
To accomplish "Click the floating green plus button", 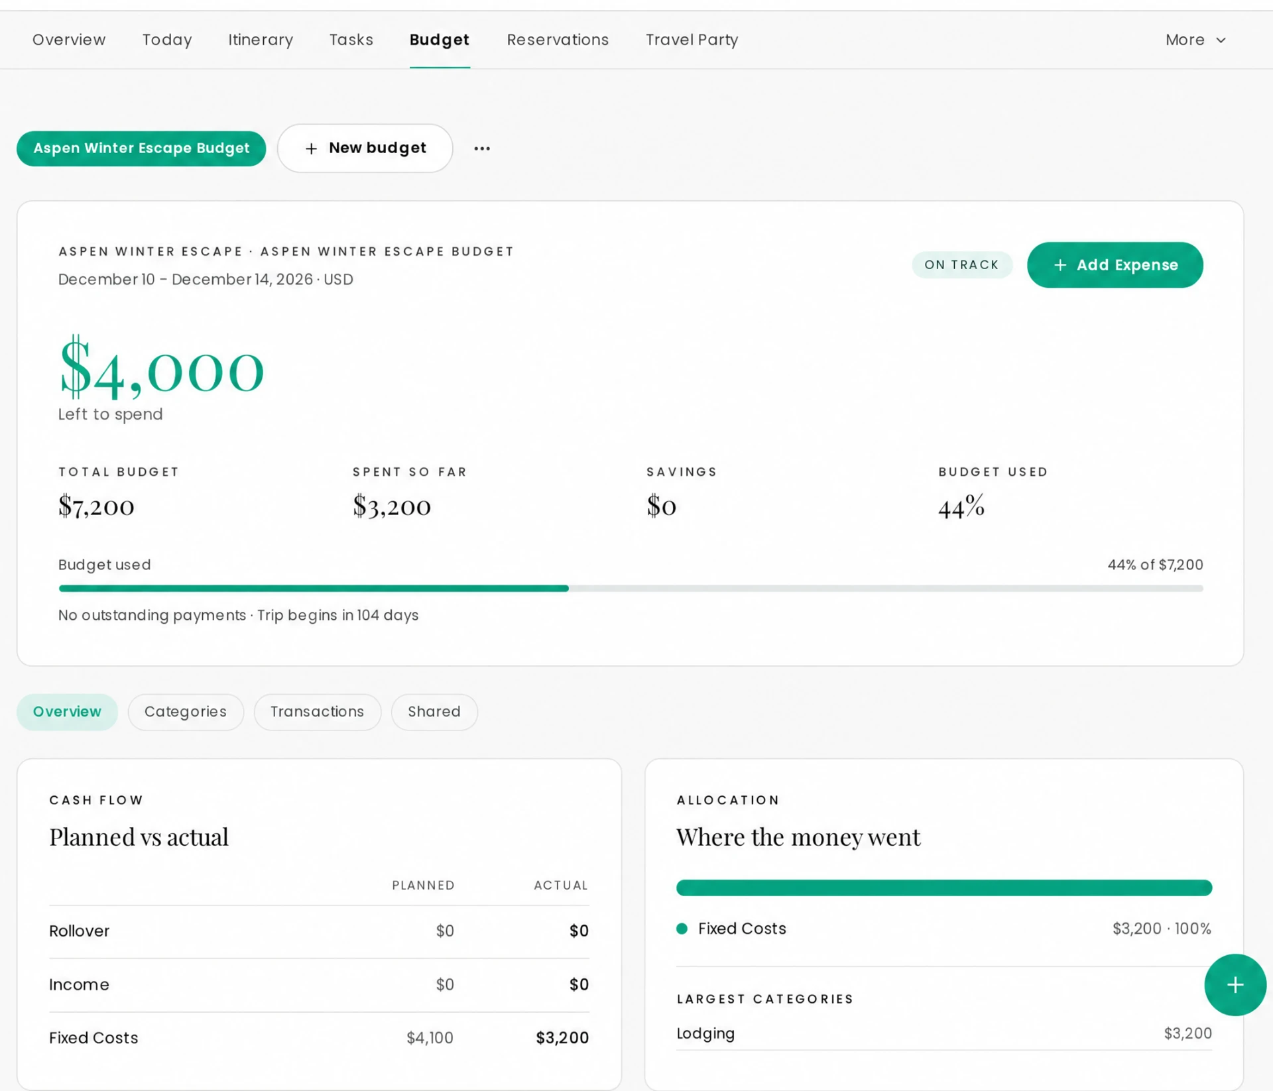I will point(1235,984).
